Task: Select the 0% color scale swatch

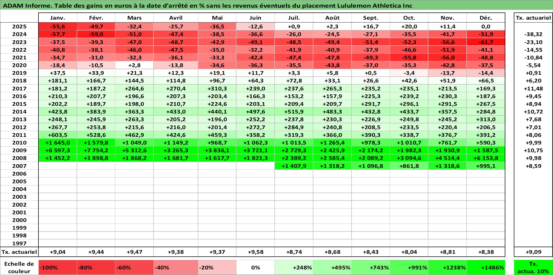Action: click(256, 267)
